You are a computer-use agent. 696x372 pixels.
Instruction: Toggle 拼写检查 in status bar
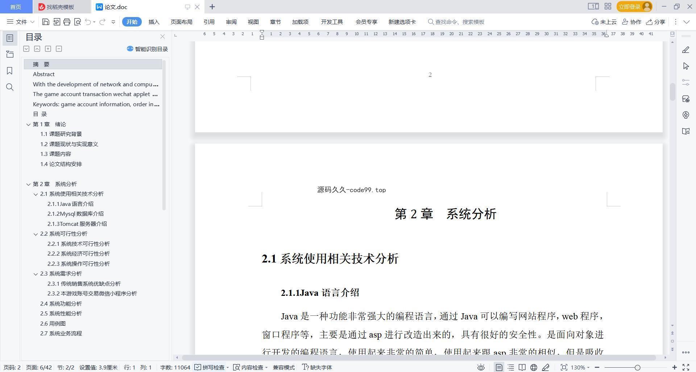pos(212,367)
